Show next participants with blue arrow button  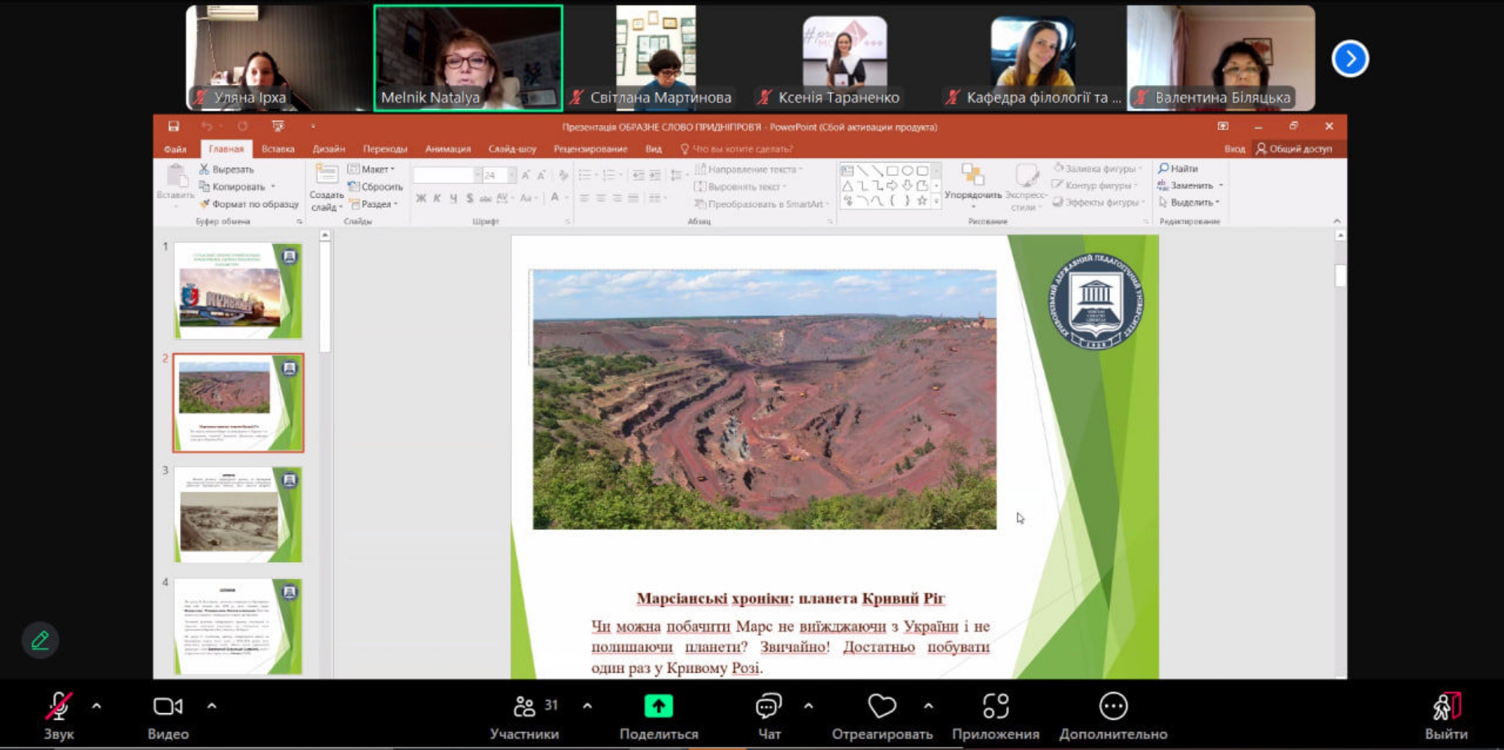pyautogui.click(x=1350, y=59)
